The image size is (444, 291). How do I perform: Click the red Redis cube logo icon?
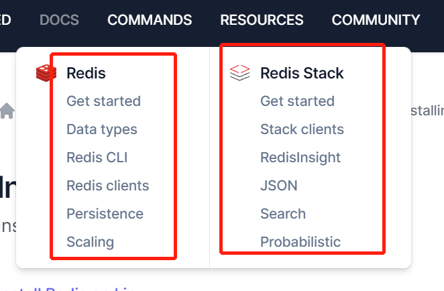pyautogui.click(x=46, y=73)
